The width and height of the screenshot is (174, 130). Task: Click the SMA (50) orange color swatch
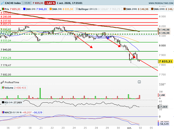click(50, 9)
